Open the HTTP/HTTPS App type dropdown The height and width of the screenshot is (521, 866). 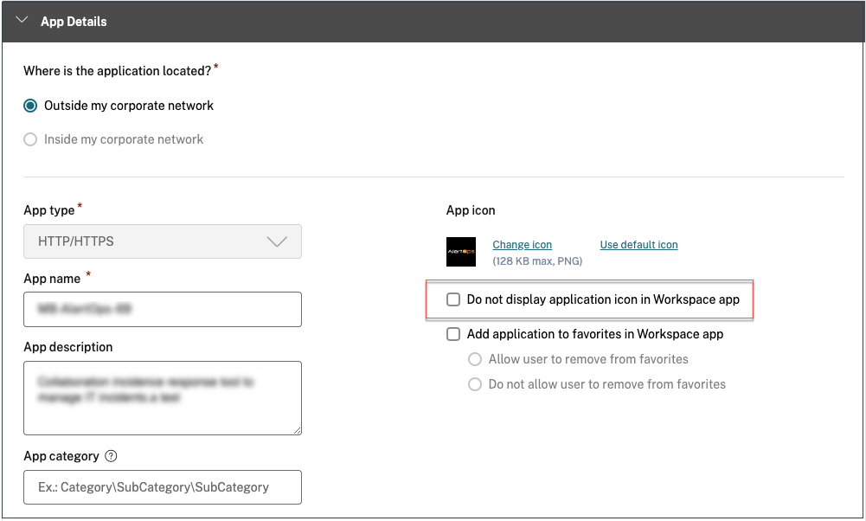click(x=162, y=241)
